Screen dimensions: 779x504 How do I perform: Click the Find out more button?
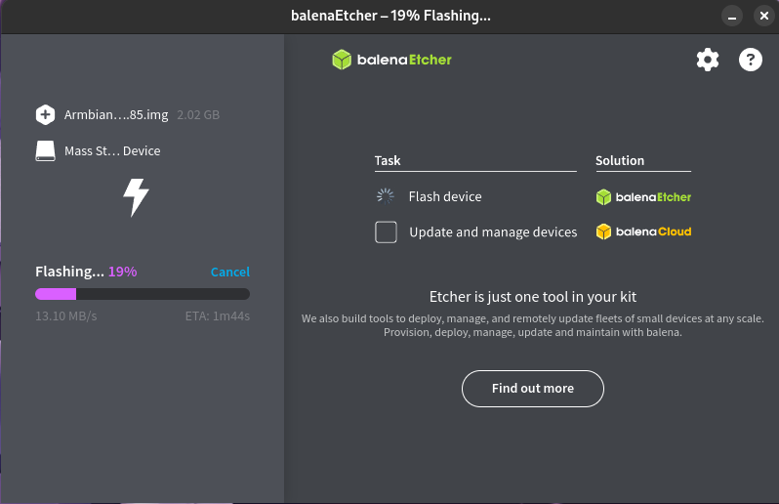[532, 388]
